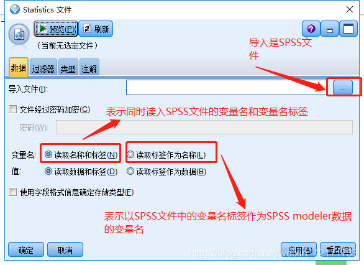Image resolution: width=364 pixels, height=265 pixels.
Task: Close the Statistics 文件 dialog
Action: [350, 9]
